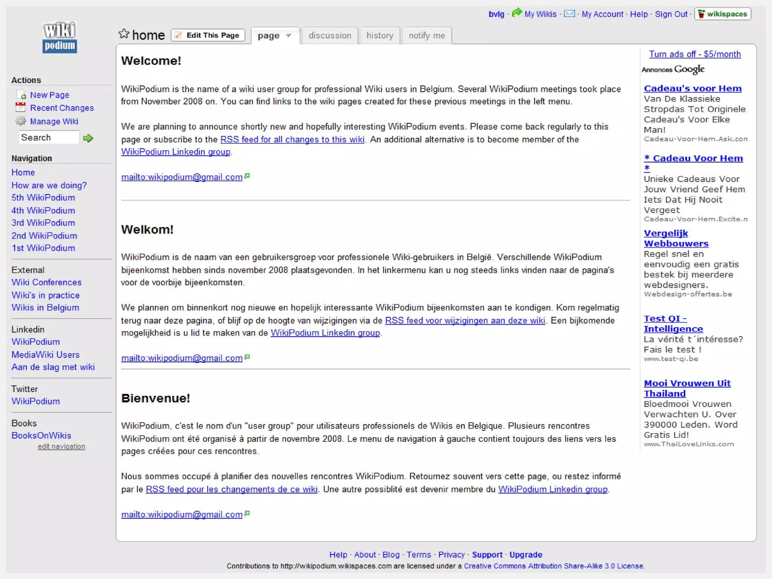Click the green search arrow icon
772x579 pixels.
tap(88, 138)
